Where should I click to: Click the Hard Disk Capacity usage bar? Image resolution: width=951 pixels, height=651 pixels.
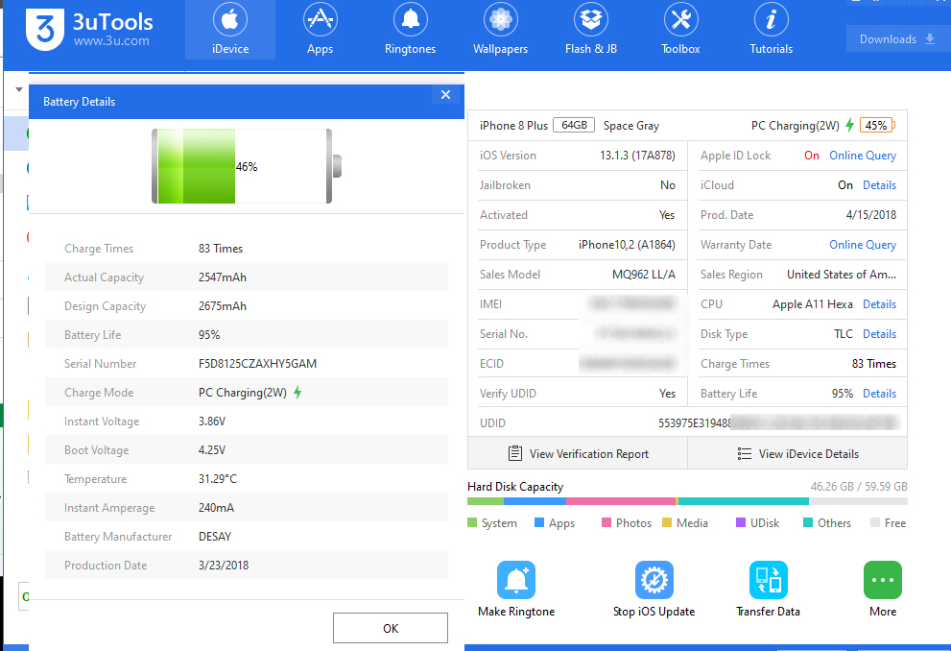pyautogui.click(x=687, y=501)
